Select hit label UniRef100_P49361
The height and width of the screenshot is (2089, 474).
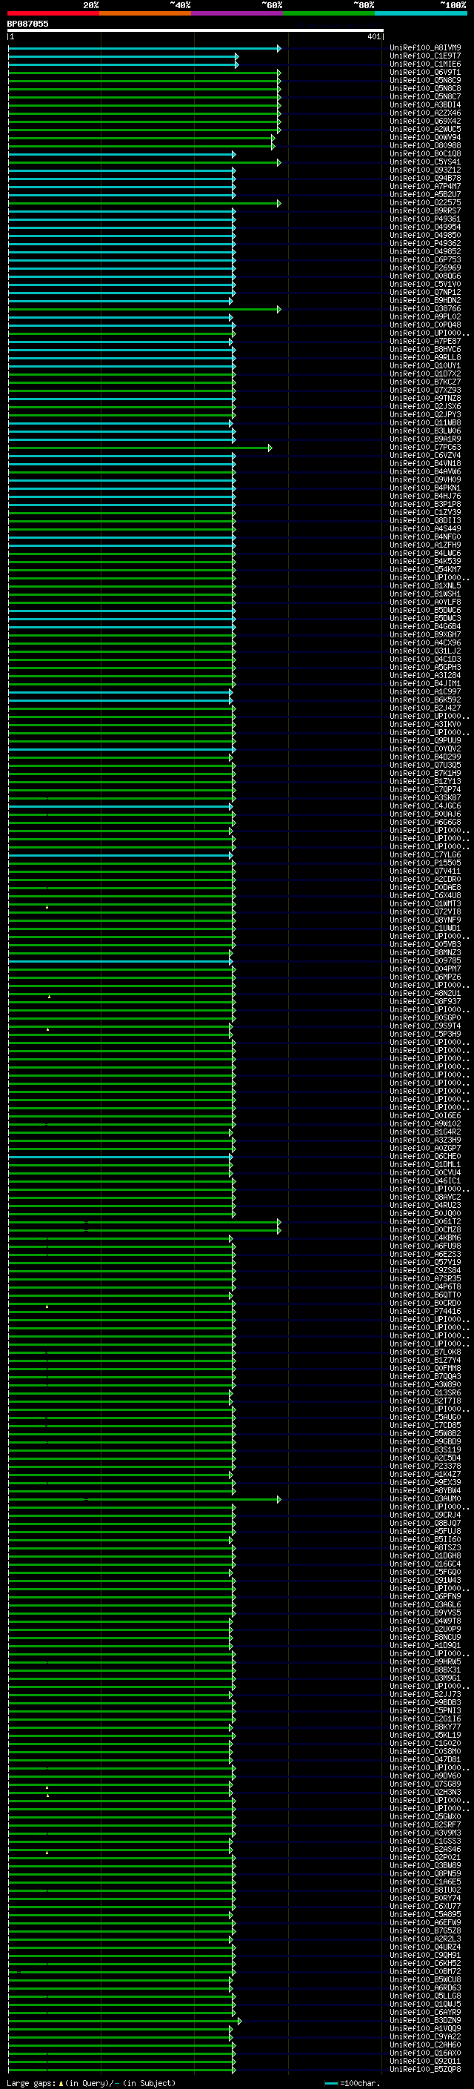(x=425, y=219)
